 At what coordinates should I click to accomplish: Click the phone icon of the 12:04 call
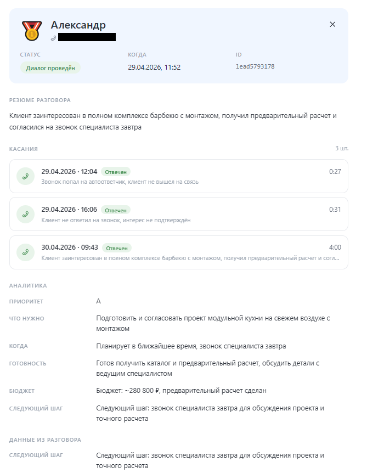click(25, 176)
